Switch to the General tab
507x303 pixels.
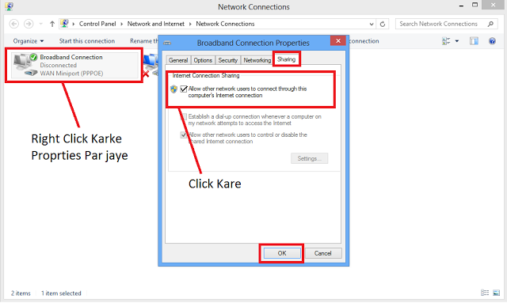click(x=177, y=60)
